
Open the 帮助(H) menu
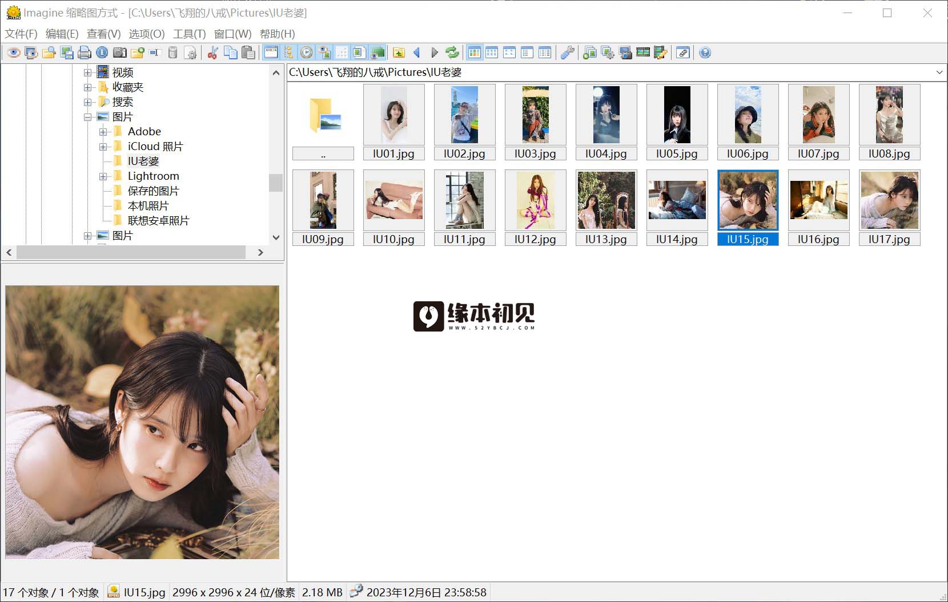point(278,34)
